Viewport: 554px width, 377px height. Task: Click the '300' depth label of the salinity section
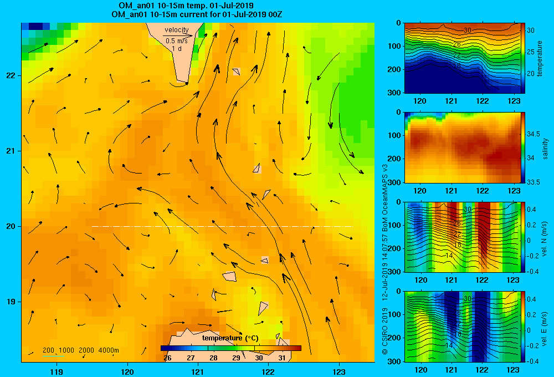[396, 182]
